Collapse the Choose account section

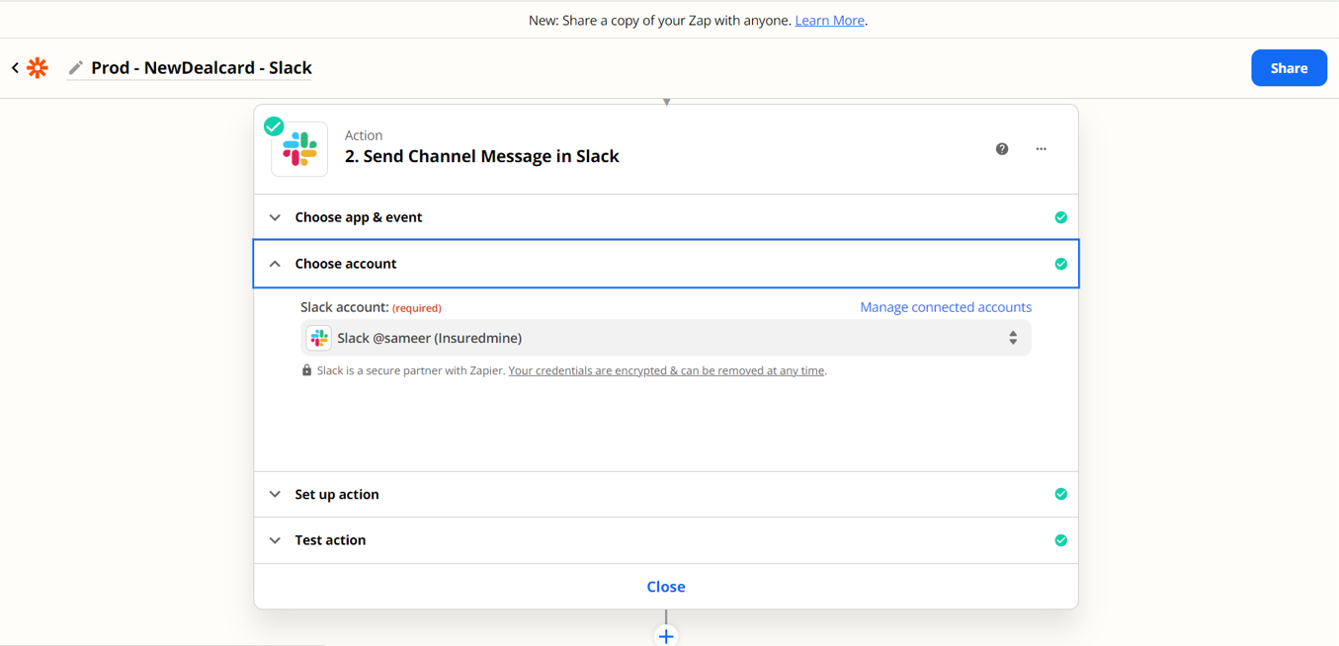point(666,264)
